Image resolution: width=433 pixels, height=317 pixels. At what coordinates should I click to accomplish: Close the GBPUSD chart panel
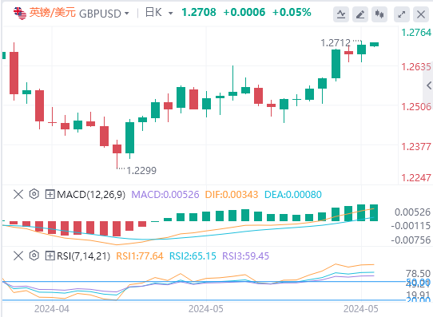tap(421, 14)
